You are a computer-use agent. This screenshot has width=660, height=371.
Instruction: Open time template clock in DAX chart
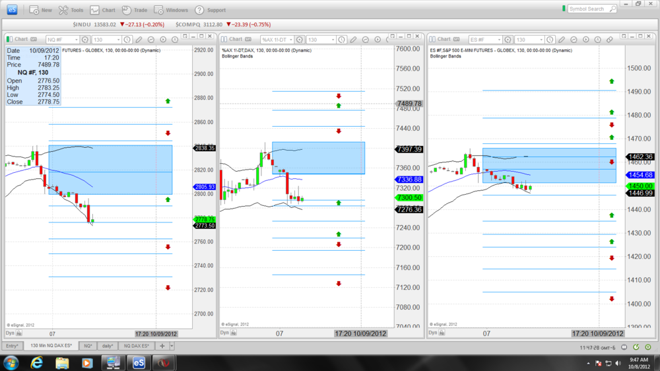[x=342, y=40]
